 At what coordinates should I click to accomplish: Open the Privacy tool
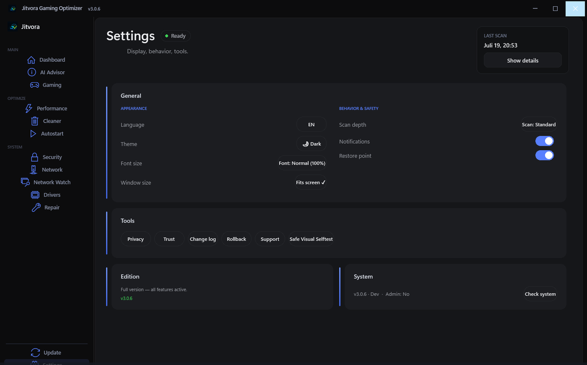coord(135,239)
